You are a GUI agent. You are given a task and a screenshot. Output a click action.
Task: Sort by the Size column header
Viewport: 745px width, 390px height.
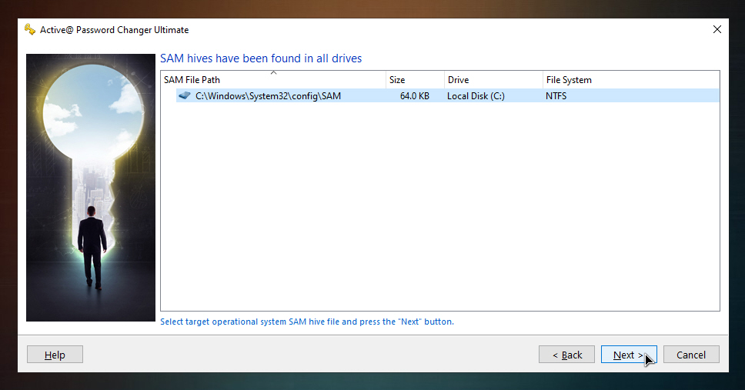pyautogui.click(x=415, y=80)
